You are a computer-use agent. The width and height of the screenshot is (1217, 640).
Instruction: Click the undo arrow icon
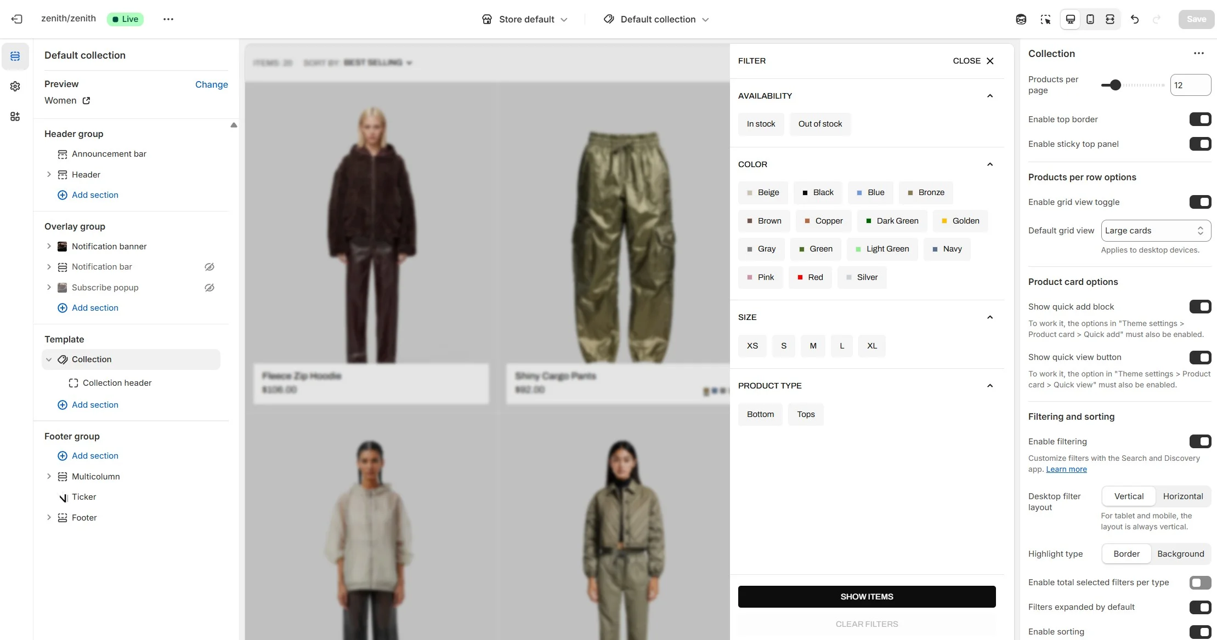(1135, 19)
